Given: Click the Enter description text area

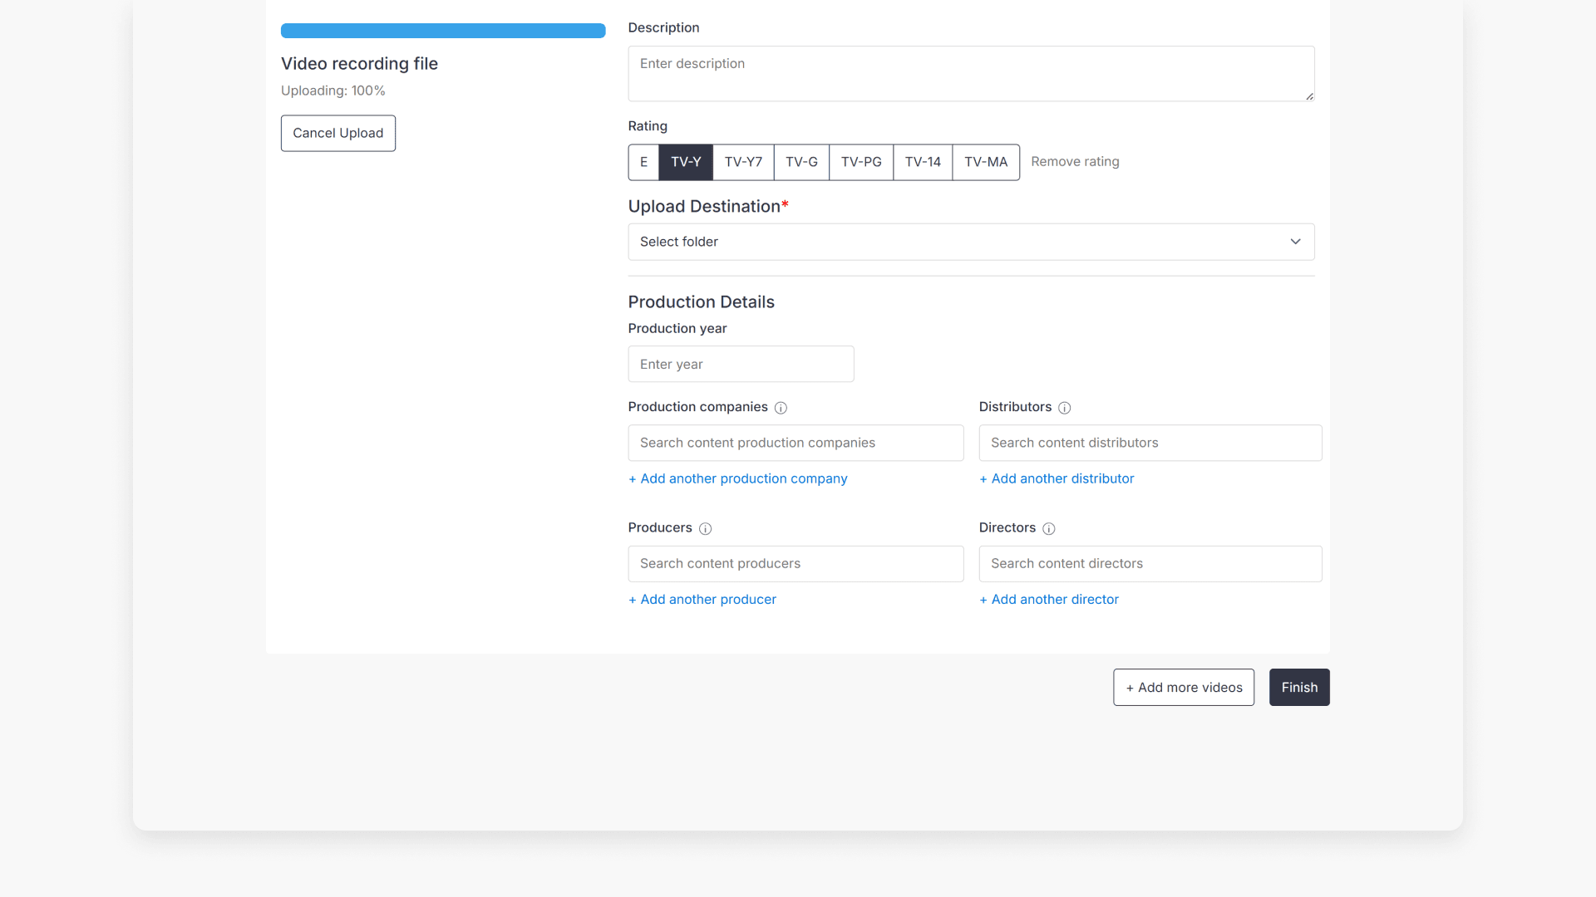Looking at the screenshot, I should tap(971, 73).
